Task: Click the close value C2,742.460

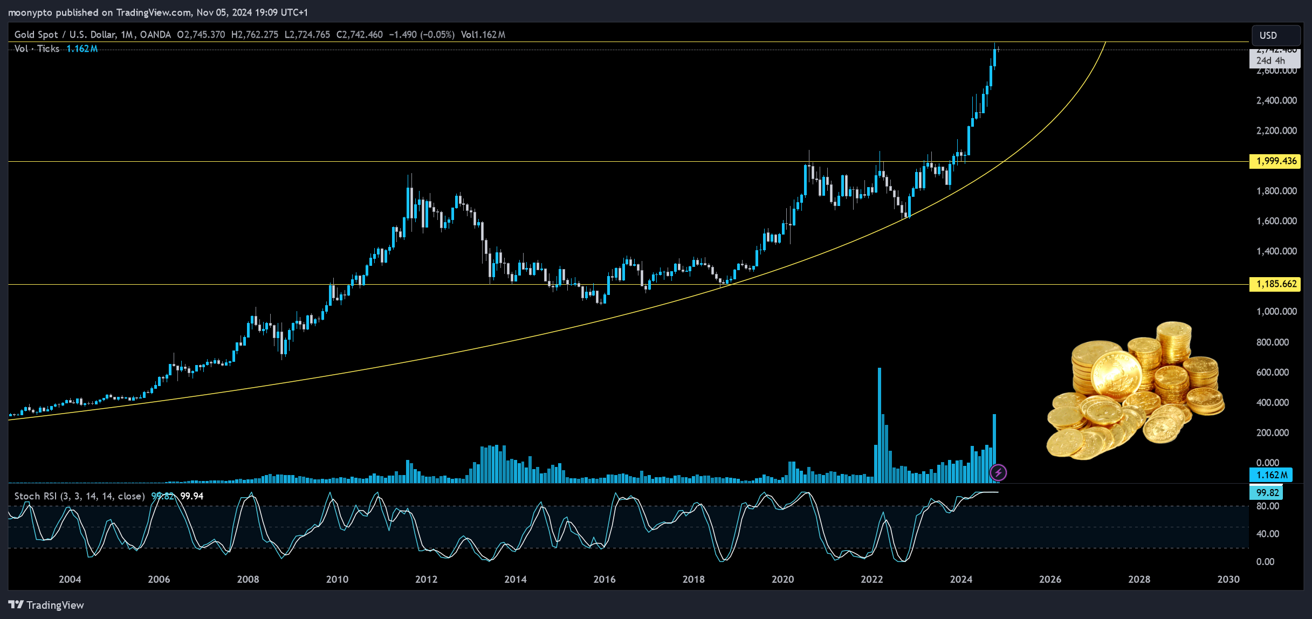Action: click(359, 35)
